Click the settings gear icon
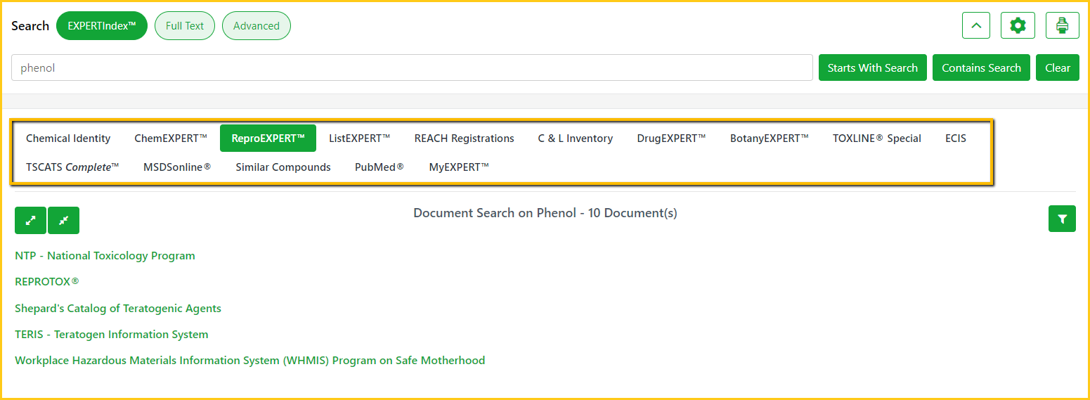The width and height of the screenshot is (1090, 400). [x=1017, y=26]
